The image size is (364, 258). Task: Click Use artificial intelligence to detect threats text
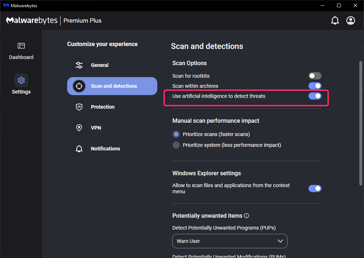pos(219,96)
